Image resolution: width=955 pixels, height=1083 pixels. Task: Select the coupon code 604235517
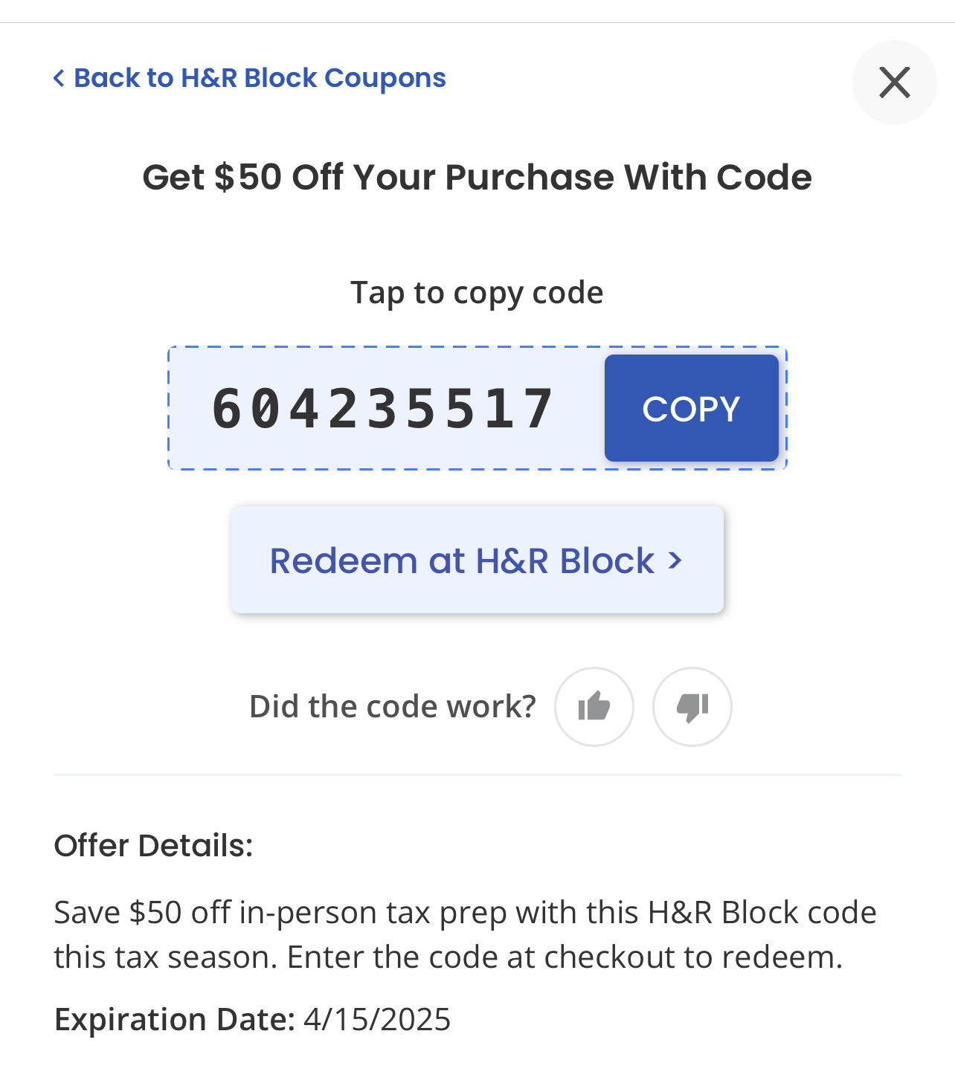[383, 409]
